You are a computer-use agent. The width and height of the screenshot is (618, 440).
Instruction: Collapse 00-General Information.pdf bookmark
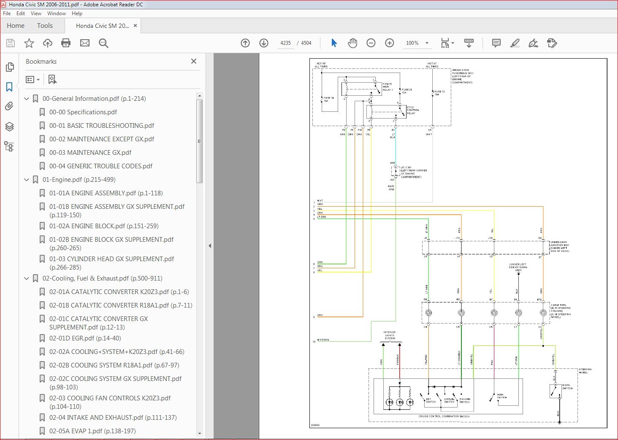(27, 99)
